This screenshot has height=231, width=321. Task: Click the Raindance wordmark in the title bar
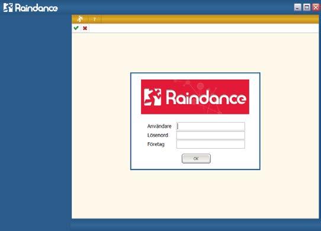coord(37,8)
